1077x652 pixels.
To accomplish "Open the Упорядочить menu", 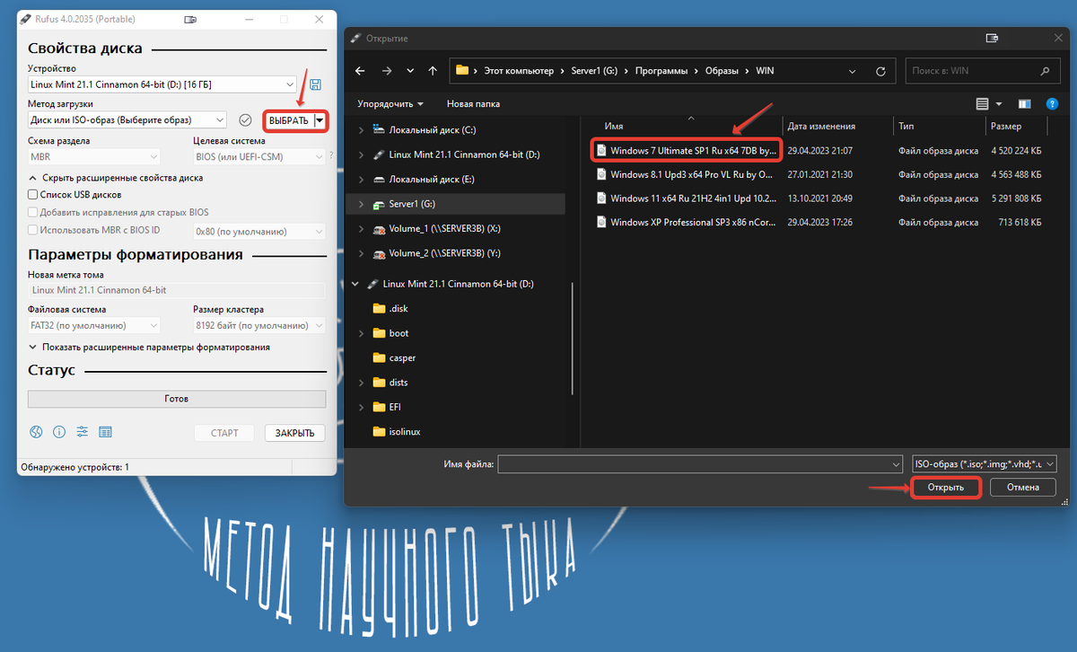I will (x=390, y=103).
